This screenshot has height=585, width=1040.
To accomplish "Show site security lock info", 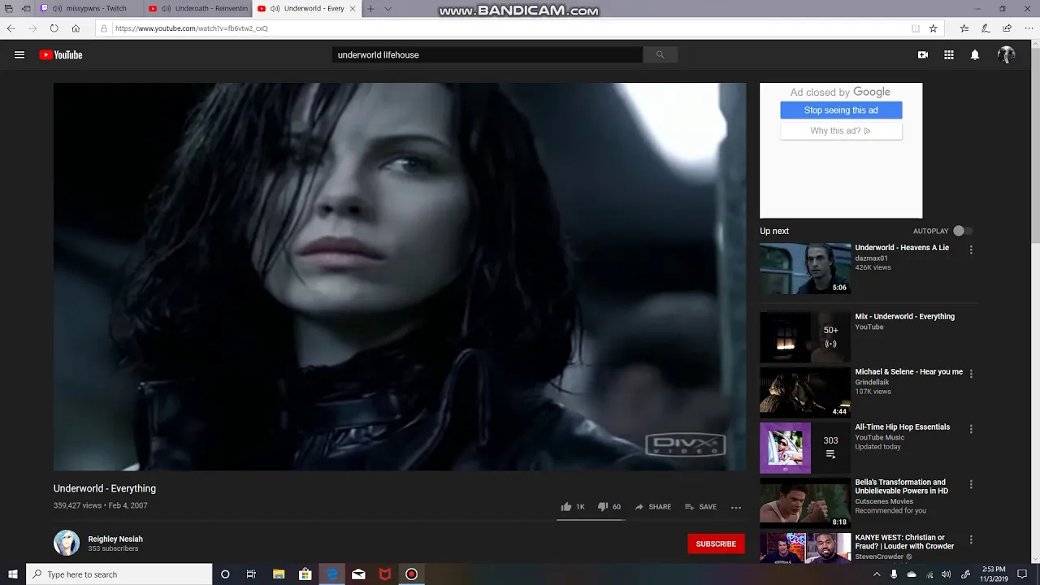I will pos(103,28).
